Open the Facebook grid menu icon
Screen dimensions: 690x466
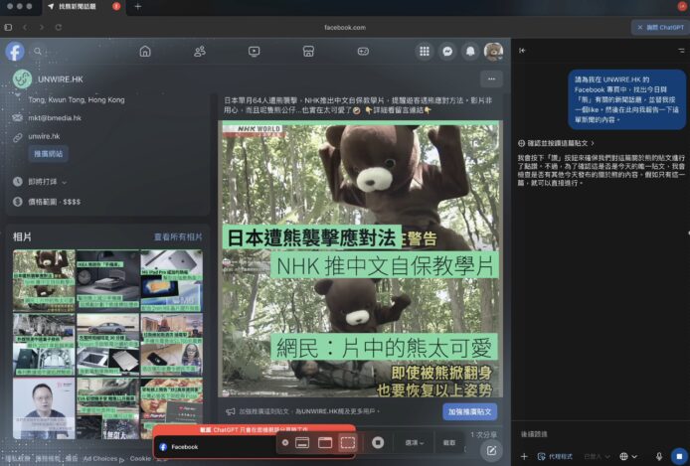click(425, 51)
